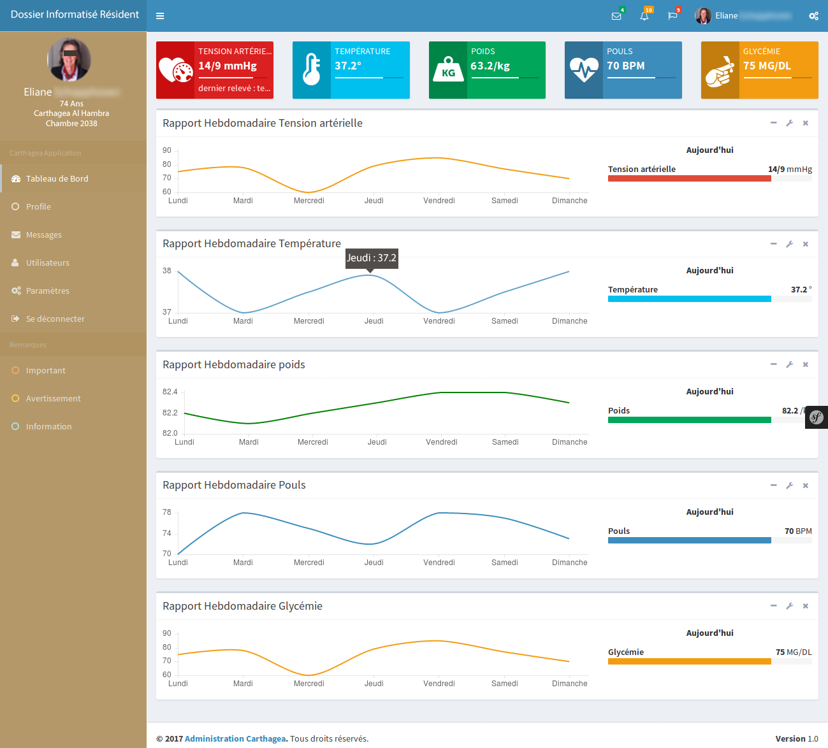Collapse the poids report panel
The width and height of the screenshot is (828, 748).
point(773,364)
